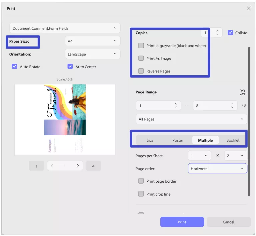
Task: Click the start page range stepper arrows
Action: pos(176,106)
